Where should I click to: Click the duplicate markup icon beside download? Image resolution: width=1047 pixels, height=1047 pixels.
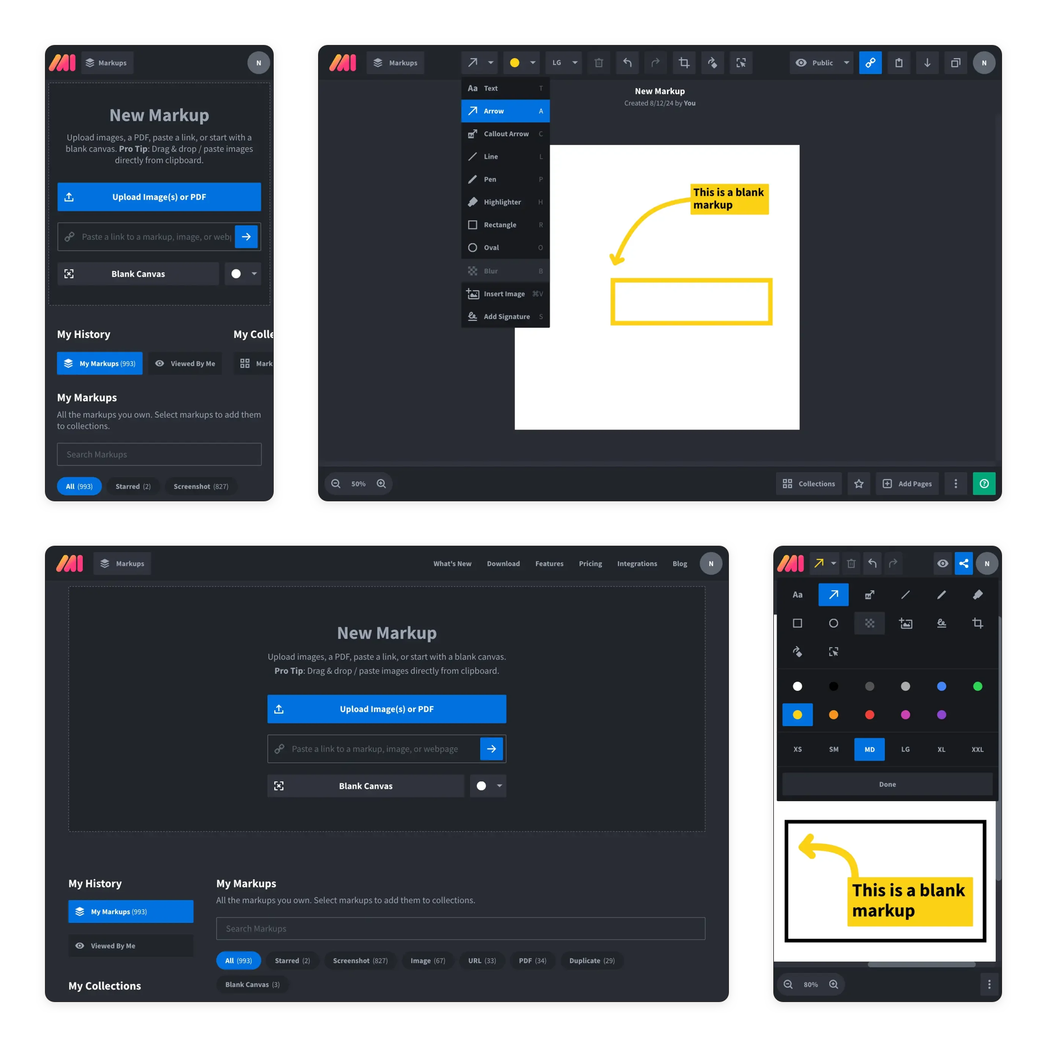(955, 63)
